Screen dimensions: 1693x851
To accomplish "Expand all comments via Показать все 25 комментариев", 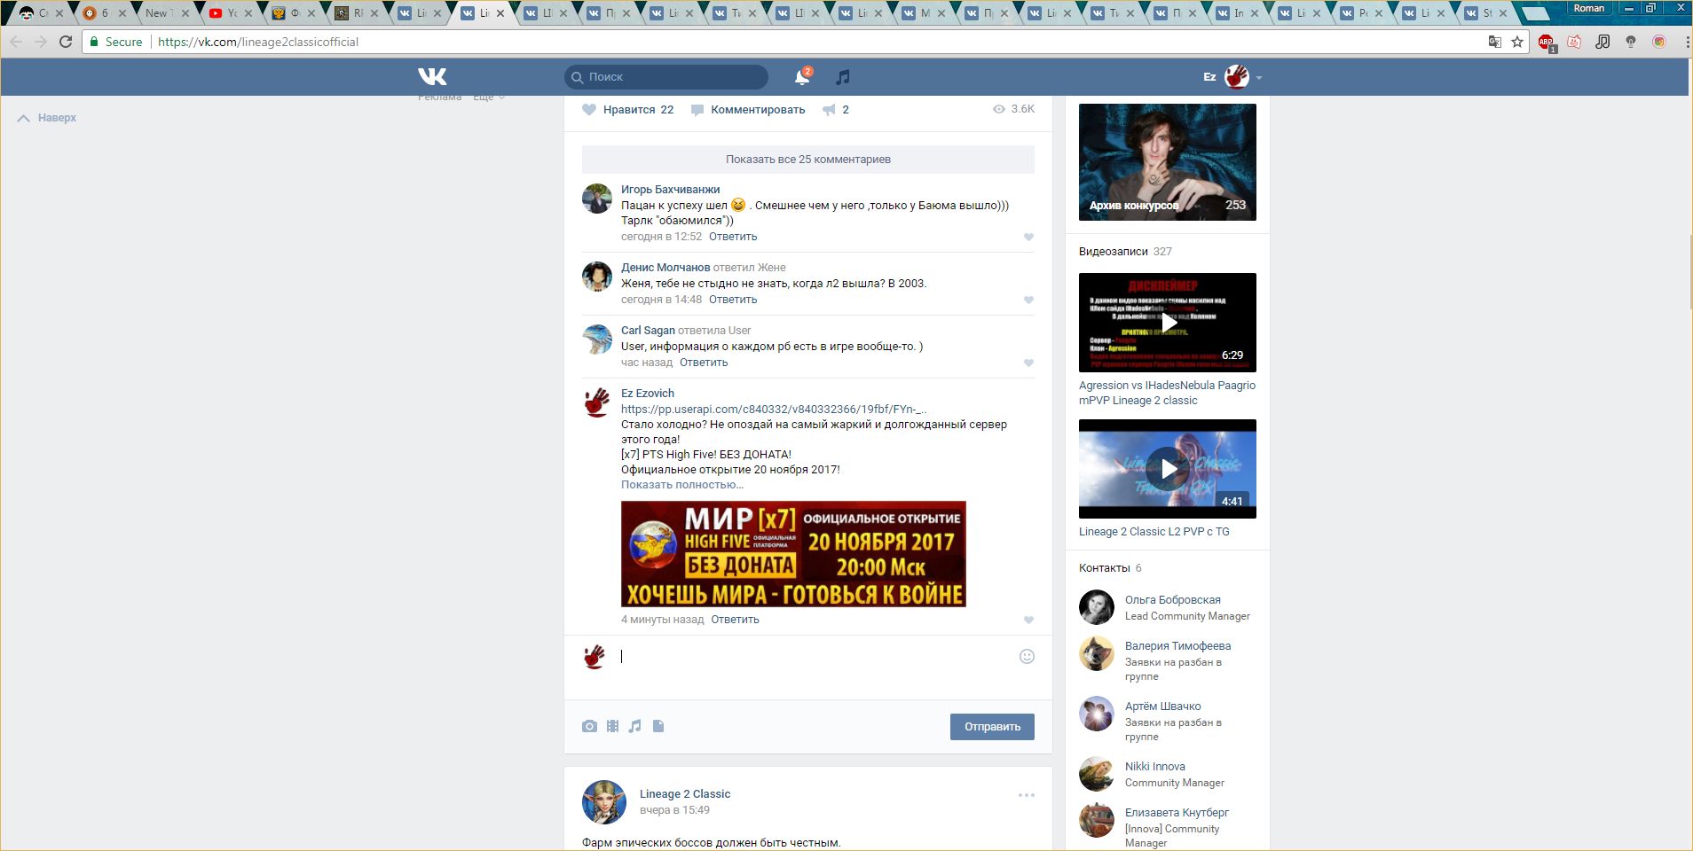I will (x=808, y=160).
